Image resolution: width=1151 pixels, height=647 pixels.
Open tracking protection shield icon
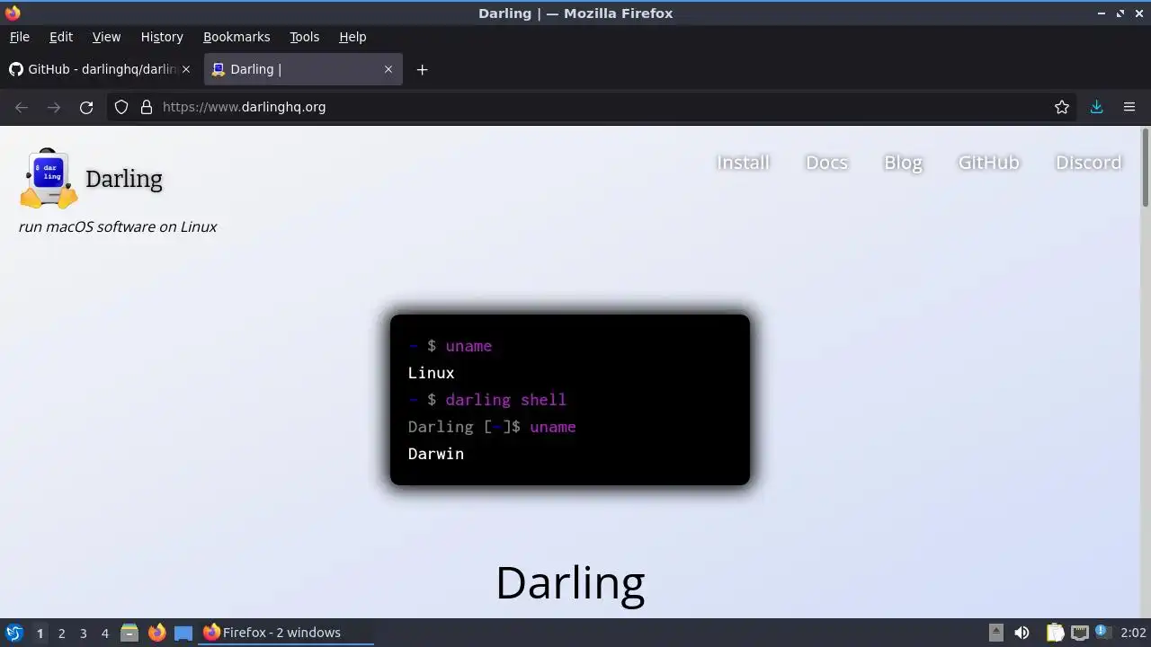121,107
